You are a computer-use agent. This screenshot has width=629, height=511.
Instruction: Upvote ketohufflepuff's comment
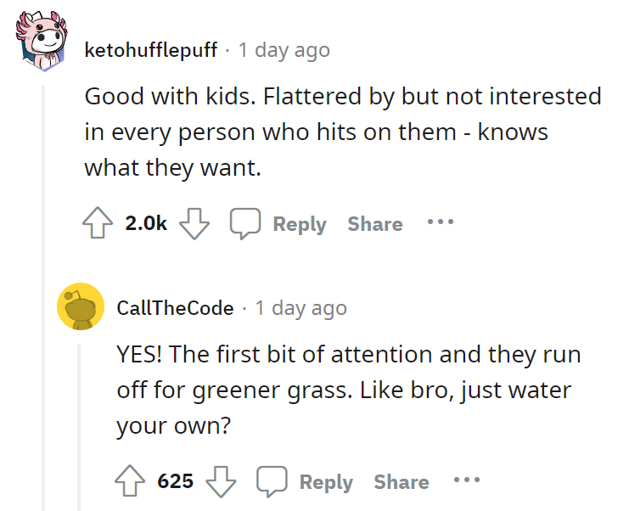point(98,223)
